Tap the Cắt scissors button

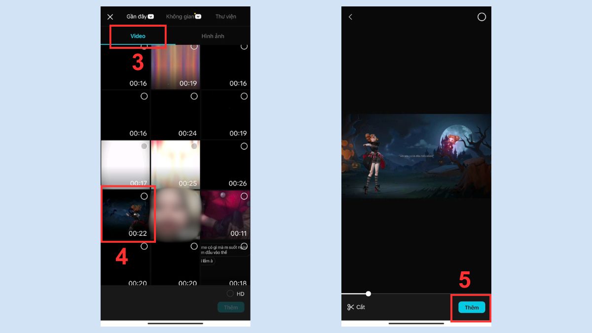[356, 307]
